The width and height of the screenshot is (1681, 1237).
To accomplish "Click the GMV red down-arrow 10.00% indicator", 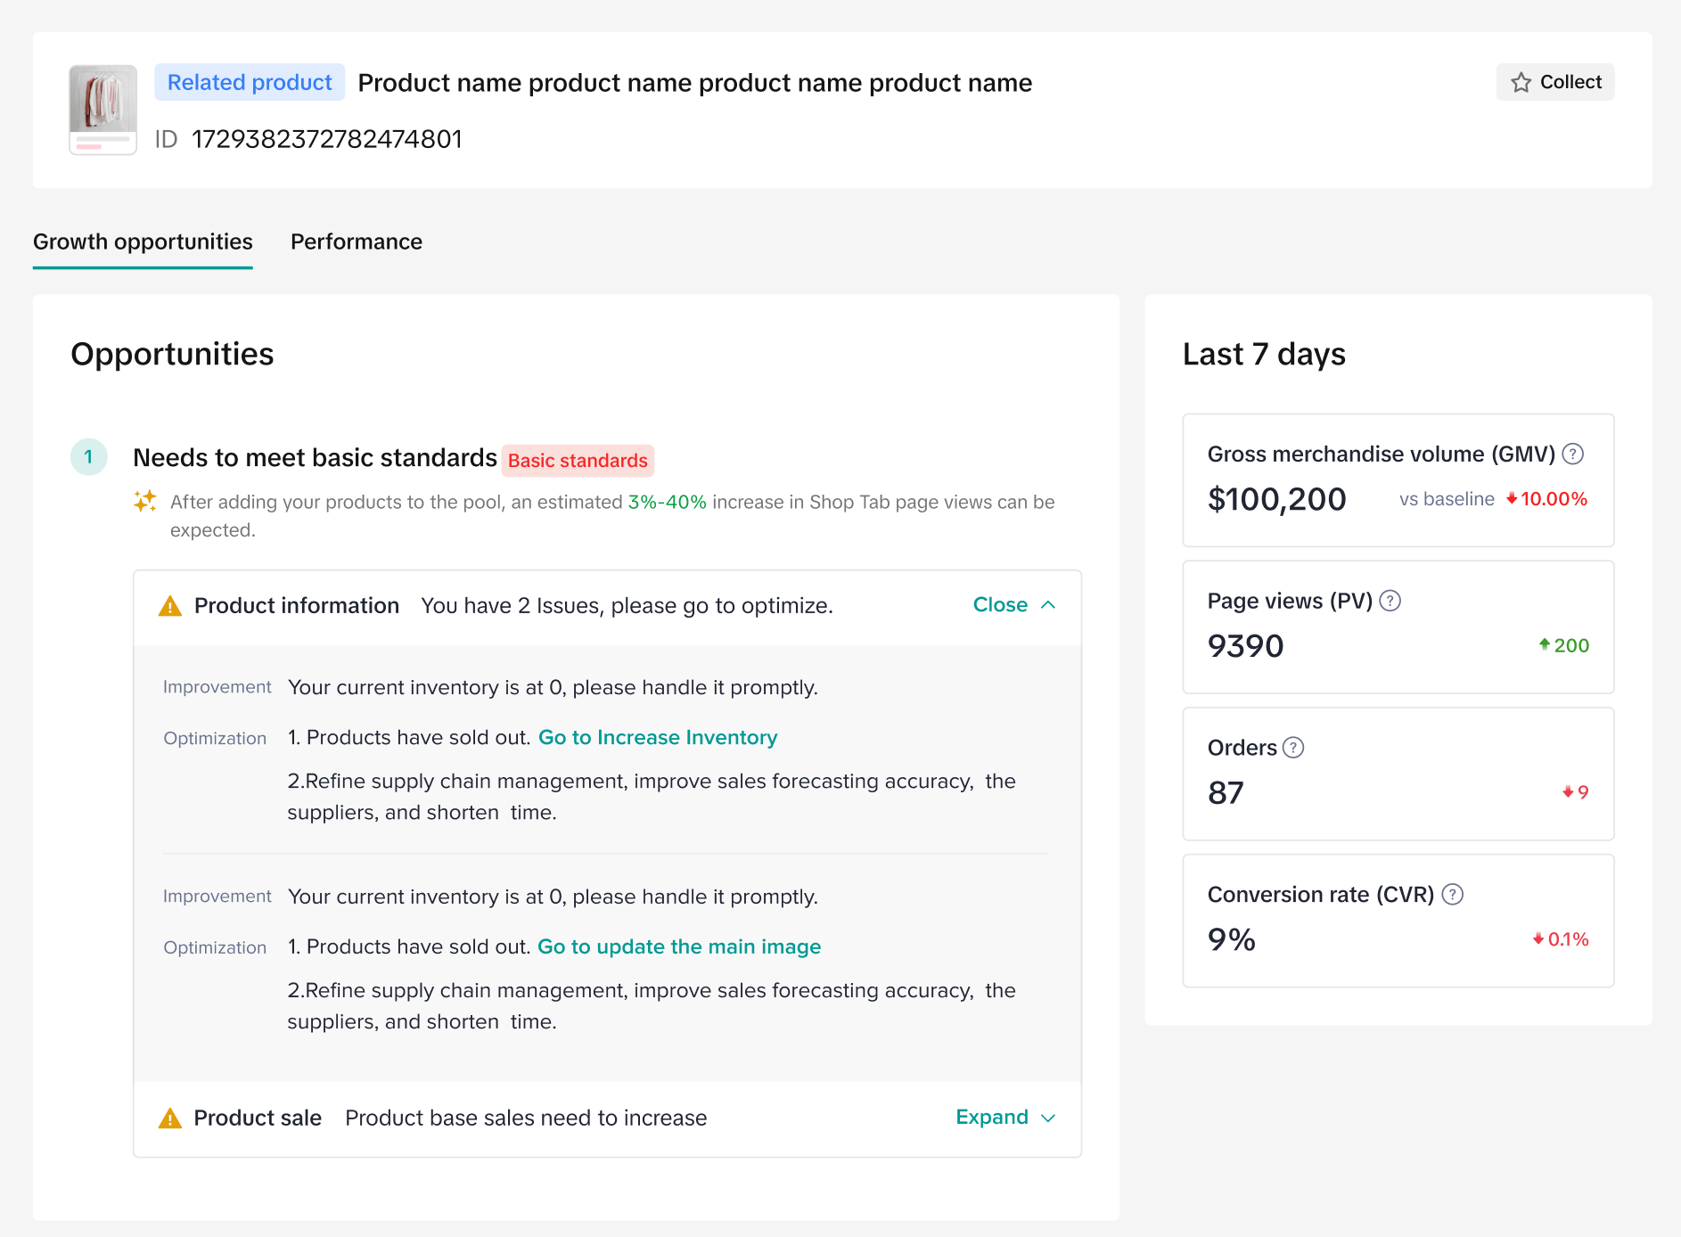I will coord(1546,499).
